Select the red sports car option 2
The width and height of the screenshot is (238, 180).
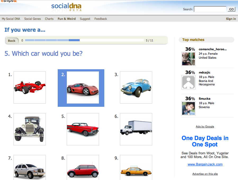[83, 87]
